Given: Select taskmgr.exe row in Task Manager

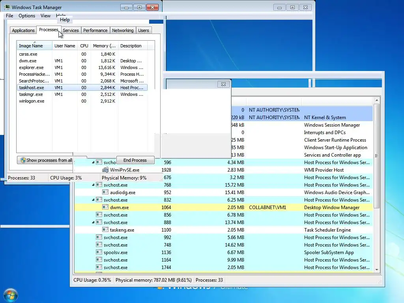Looking at the screenshot, I should pos(82,94).
